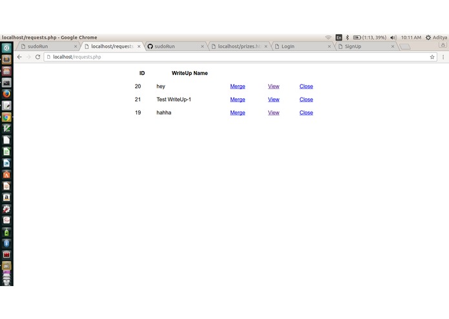Viewport: 449px width, 319px height.
Task: Launch Firefox from the dock
Action: [6, 94]
